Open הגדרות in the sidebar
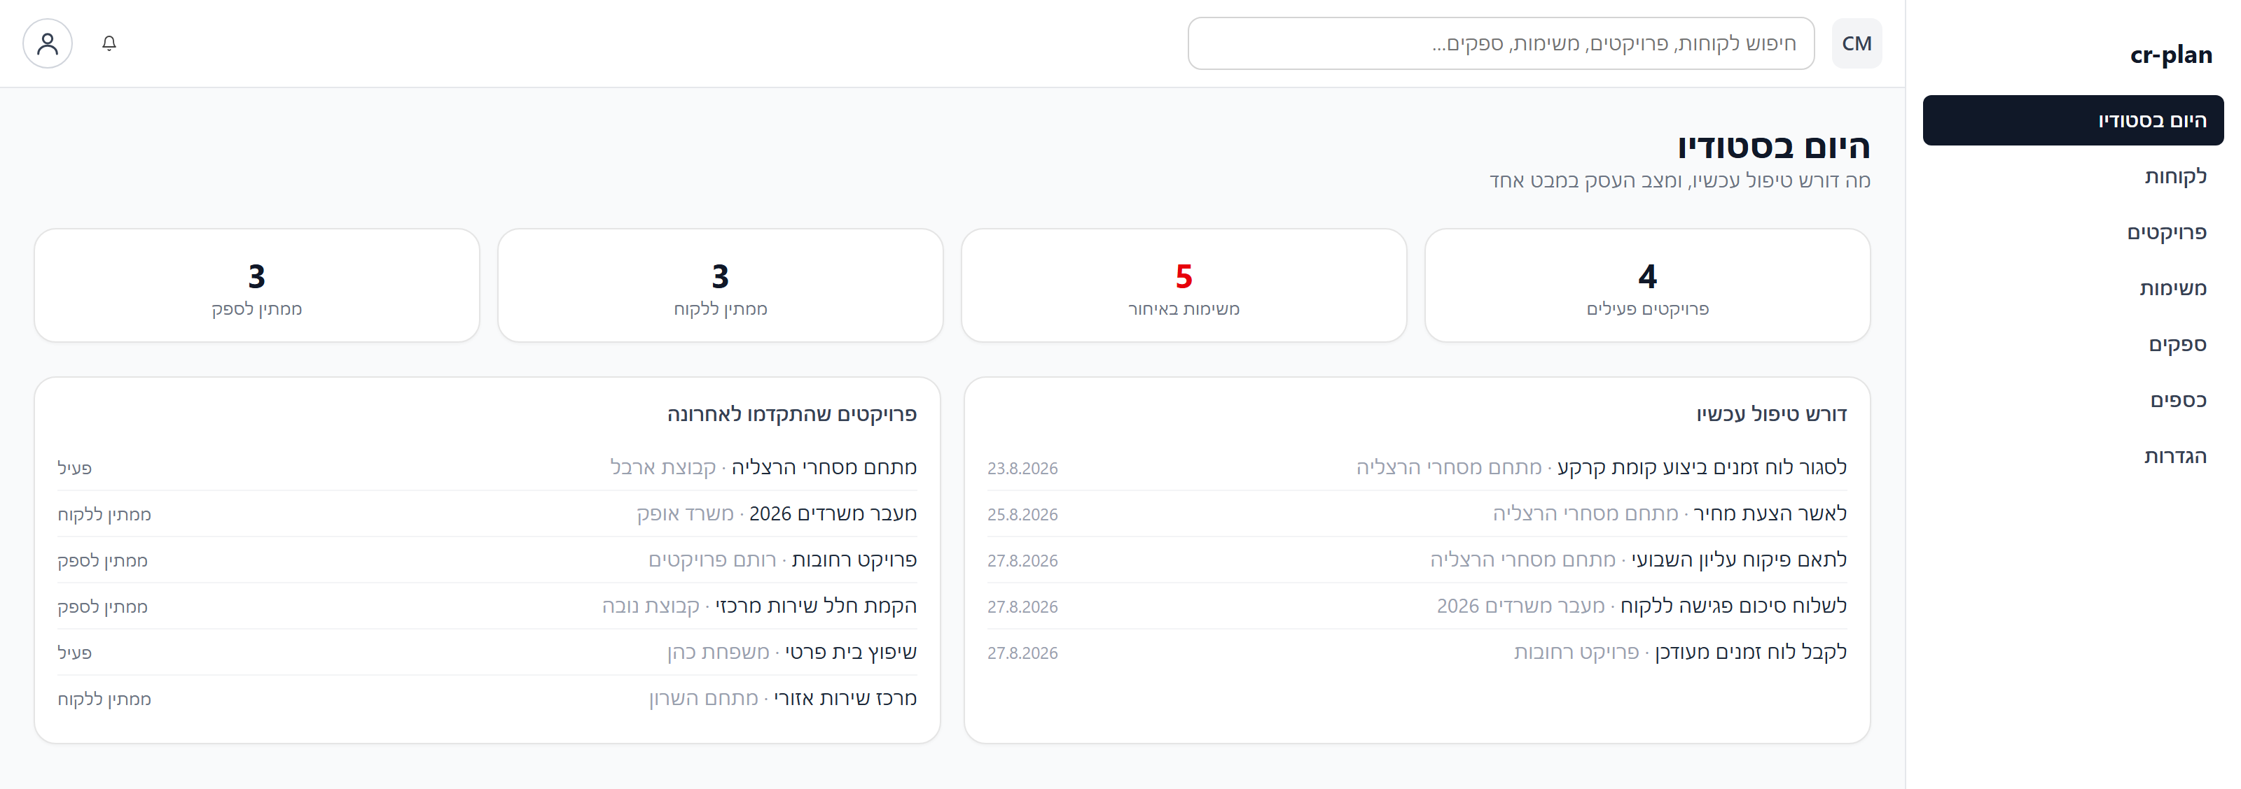Viewport: 2241px width, 789px height. [x=2073, y=456]
